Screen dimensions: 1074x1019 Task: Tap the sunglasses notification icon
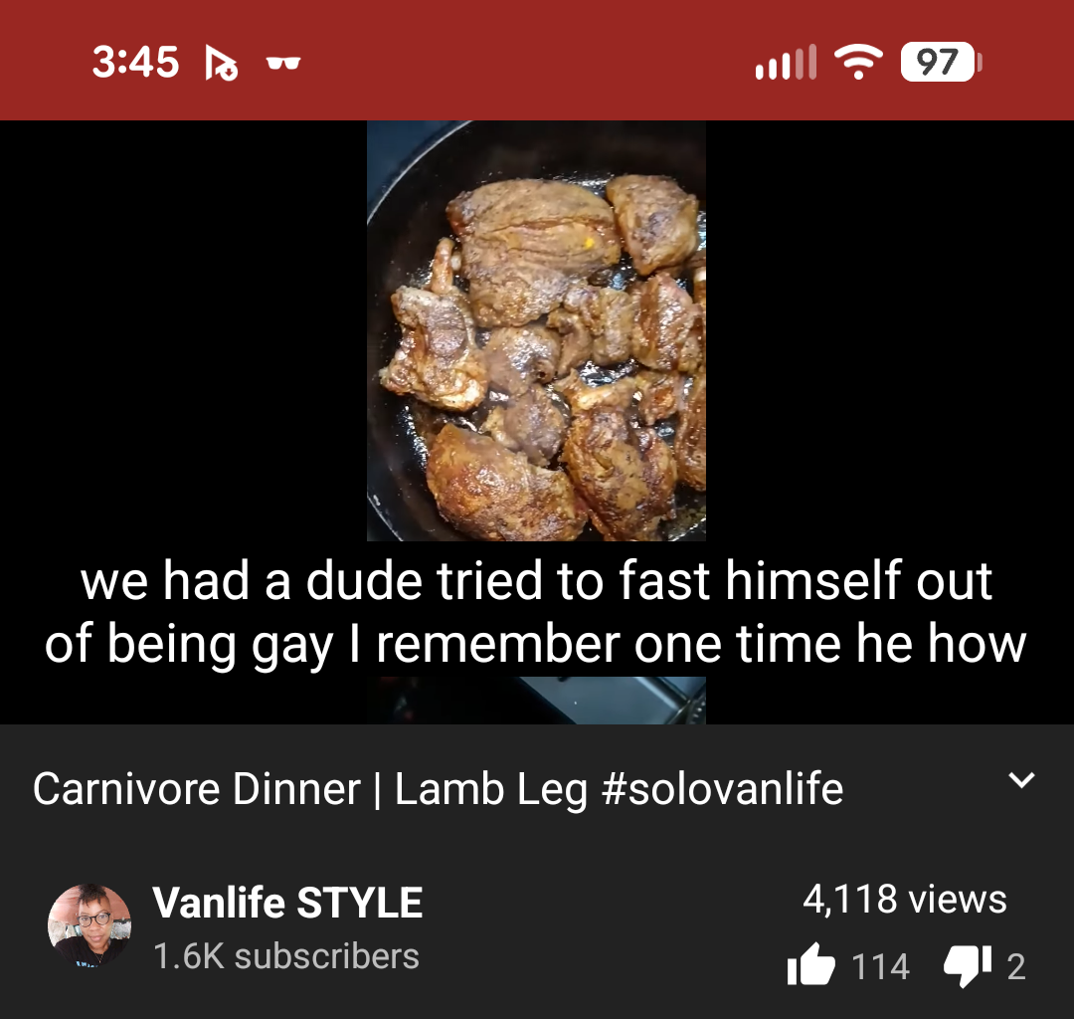click(x=283, y=64)
